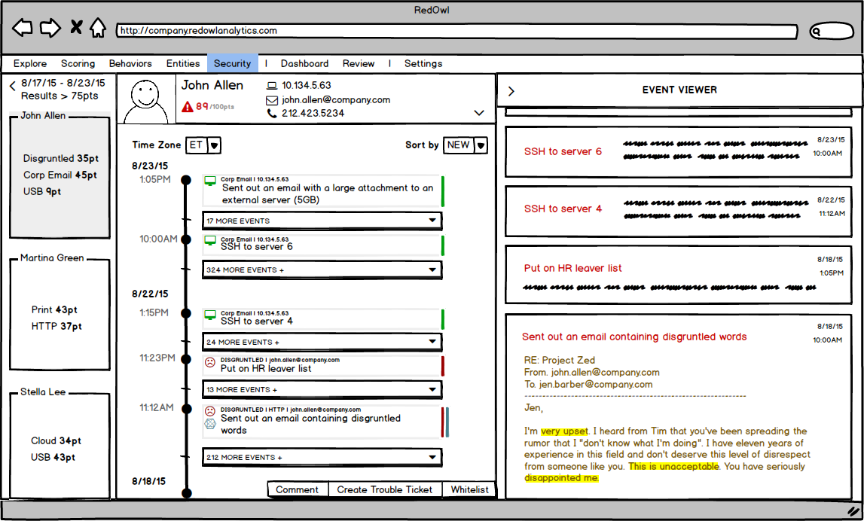The height and width of the screenshot is (521, 864).
Task: Click back chevron beside 8/17/15 date range
Action: tap(12, 86)
